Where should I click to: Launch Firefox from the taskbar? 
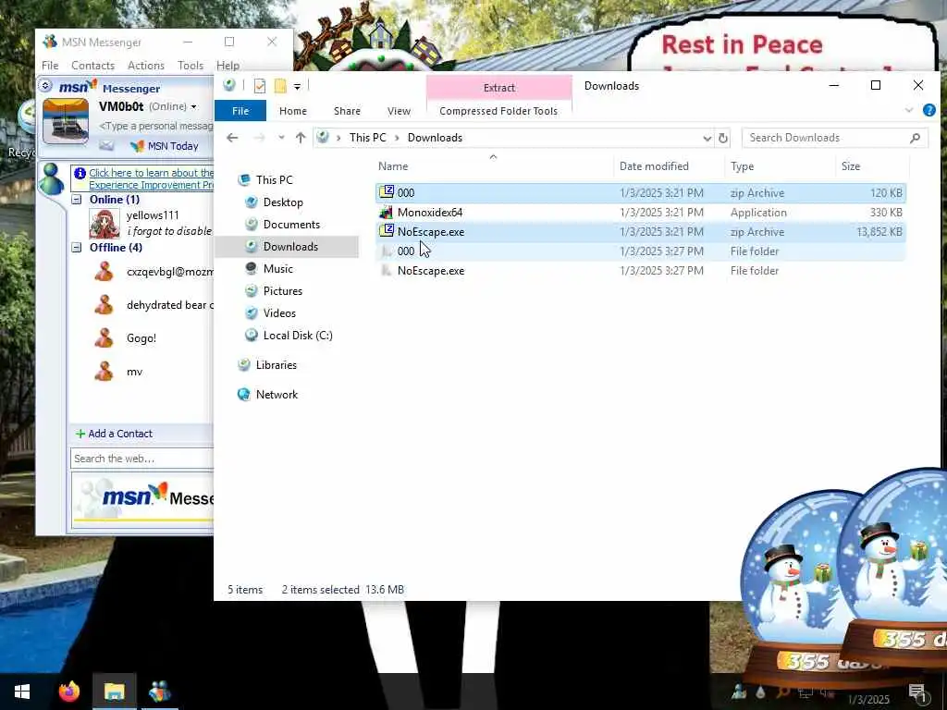pyautogui.click(x=69, y=692)
